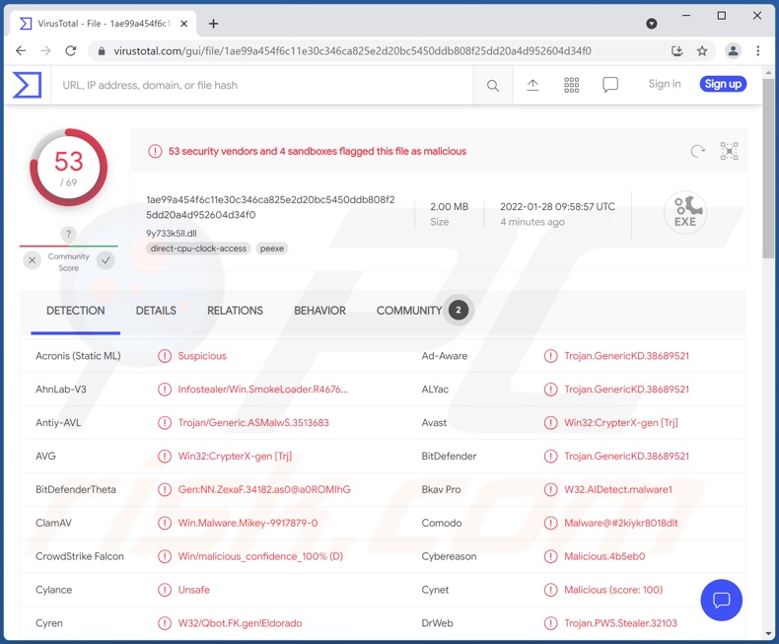Click DrWeb Trojan.PWS.Stealer.32103 result
This screenshot has width=779, height=644.
click(x=620, y=623)
